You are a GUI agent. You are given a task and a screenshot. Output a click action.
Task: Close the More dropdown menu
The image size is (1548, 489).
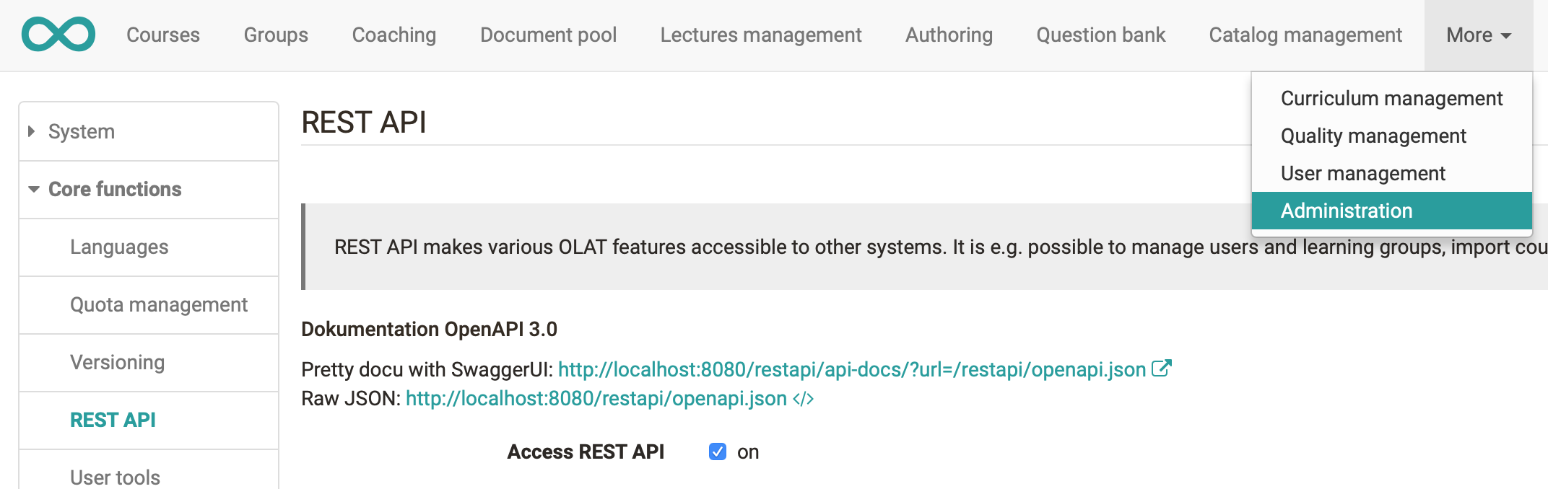coord(1477,35)
